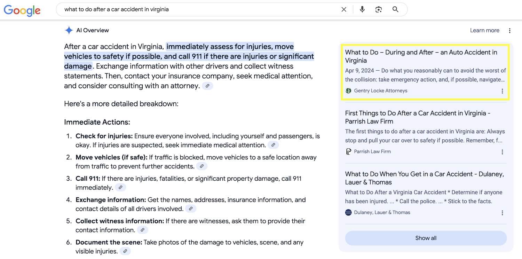Click the magnifying glass search icon
The image size is (522, 259).
(x=395, y=9)
